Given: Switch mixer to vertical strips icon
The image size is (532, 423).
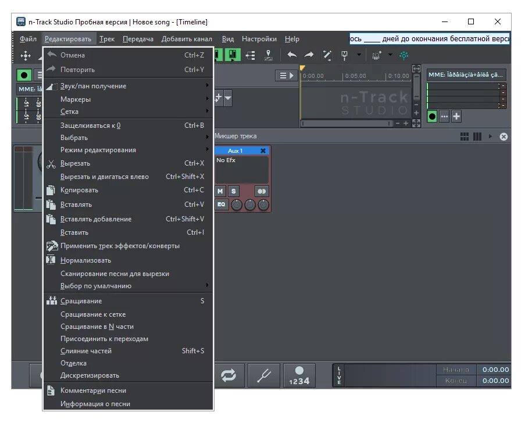Looking at the screenshot, I should [x=477, y=137].
